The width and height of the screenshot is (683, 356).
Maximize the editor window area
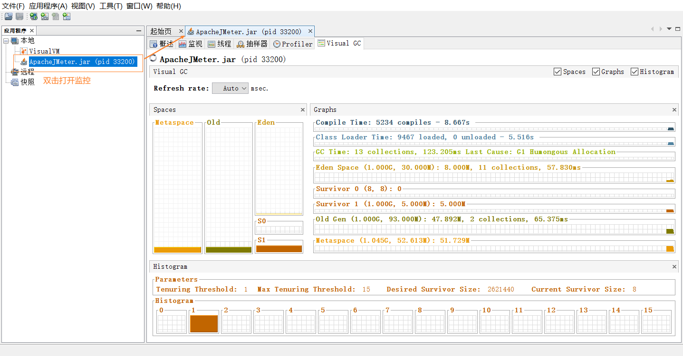point(677,29)
